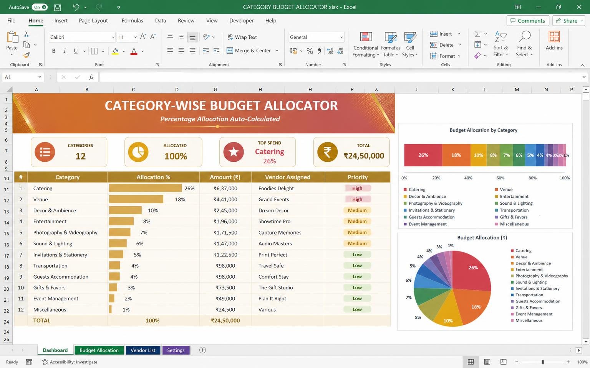
Task: Open the Vendor List sheet tab
Action: pos(143,350)
